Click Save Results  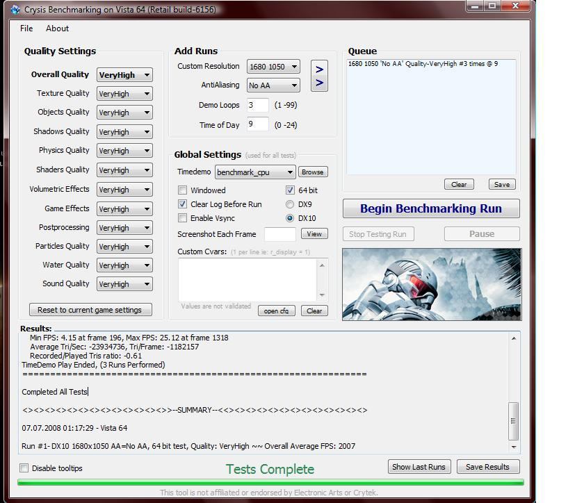488,467
